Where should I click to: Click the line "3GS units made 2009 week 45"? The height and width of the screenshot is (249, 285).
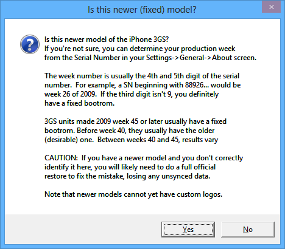[x=135, y=121]
